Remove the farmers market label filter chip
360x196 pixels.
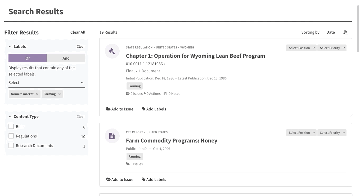click(37, 94)
